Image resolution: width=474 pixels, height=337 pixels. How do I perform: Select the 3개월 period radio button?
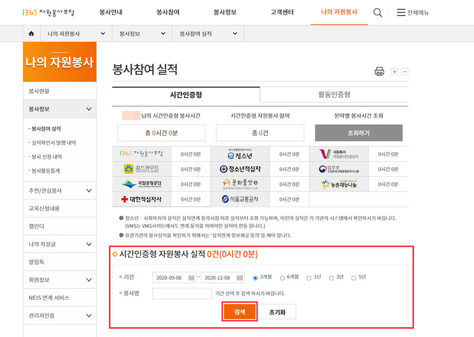click(256, 278)
